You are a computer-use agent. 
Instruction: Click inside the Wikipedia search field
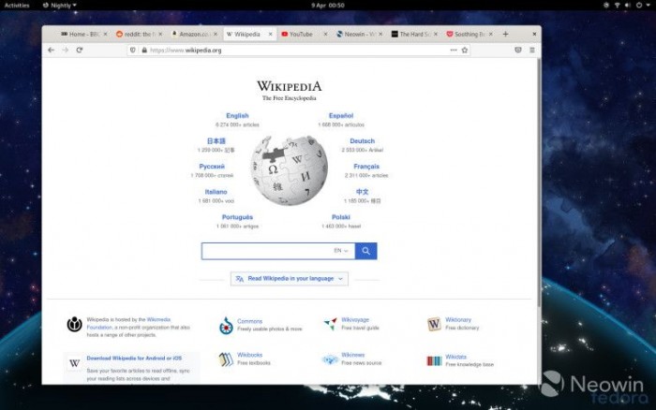tap(264, 251)
